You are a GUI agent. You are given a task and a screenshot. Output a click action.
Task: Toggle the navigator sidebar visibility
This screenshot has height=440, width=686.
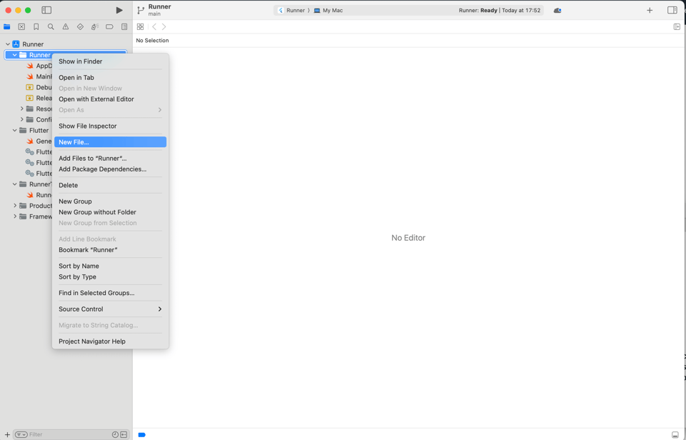[x=46, y=11]
